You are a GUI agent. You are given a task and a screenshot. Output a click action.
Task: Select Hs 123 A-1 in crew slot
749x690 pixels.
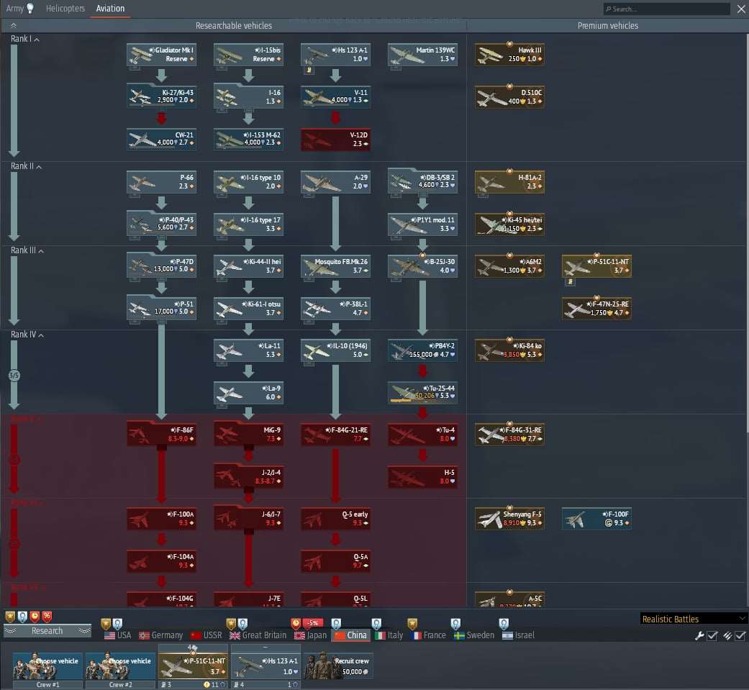coord(265,666)
